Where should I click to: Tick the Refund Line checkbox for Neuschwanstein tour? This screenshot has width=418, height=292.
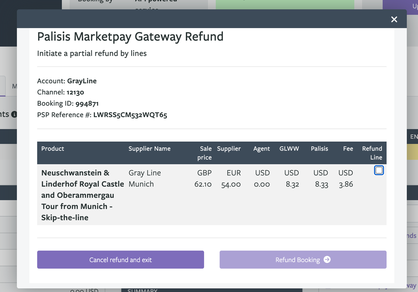pyautogui.click(x=379, y=170)
